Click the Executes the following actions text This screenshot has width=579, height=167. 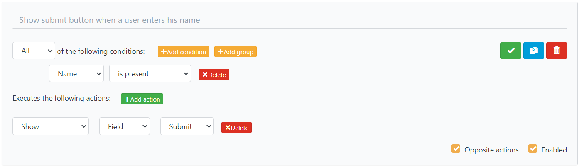coord(61,99)
